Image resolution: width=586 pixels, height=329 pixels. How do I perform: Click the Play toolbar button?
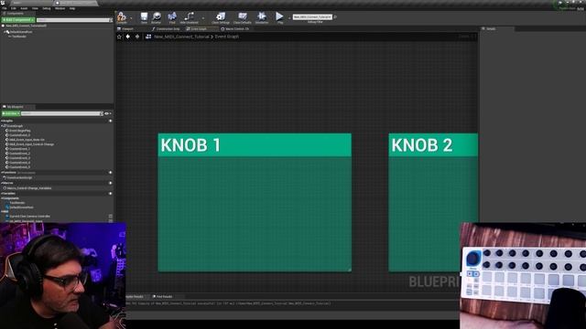[x=279, y=17]
